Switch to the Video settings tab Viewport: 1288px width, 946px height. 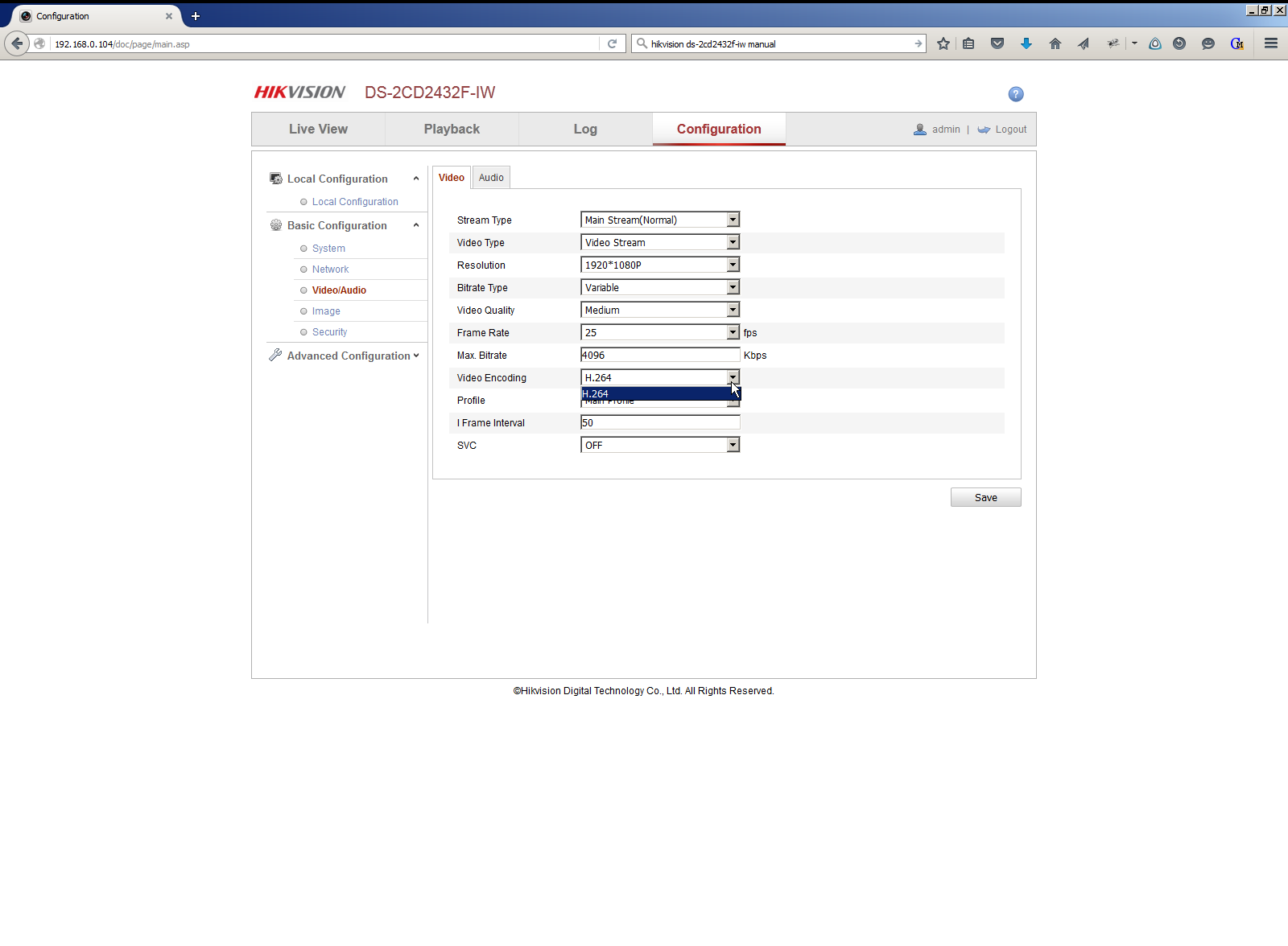tap(452, 178)
